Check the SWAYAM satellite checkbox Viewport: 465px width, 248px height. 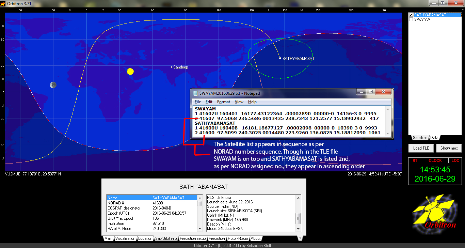pyautogui.click(x=411, y=19)
